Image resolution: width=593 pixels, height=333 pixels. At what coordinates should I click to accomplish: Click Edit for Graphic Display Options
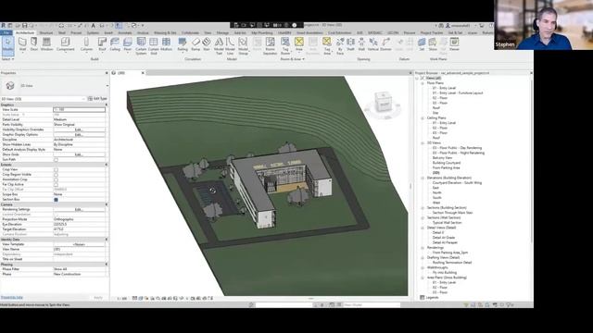coord(79,134)
